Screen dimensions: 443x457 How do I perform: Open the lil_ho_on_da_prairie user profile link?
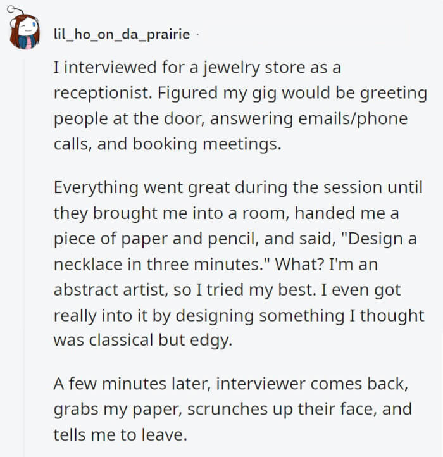[x=122, y=34]
